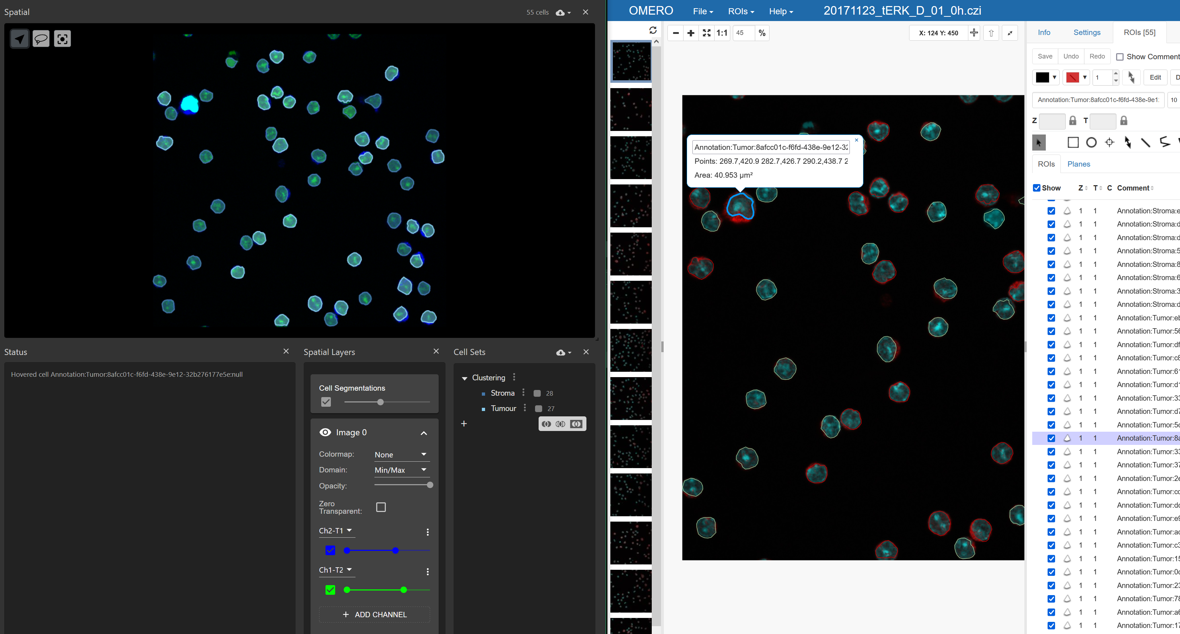
Task: Click the Redo button
Action: [x=1097, y=56]
